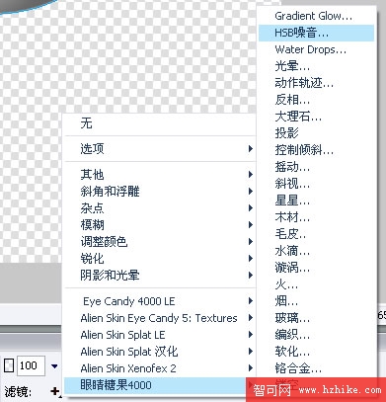The width and height of the screenshot is (386, 402).
Task: Choose the 反相... filter
Action: click(316, 100)
